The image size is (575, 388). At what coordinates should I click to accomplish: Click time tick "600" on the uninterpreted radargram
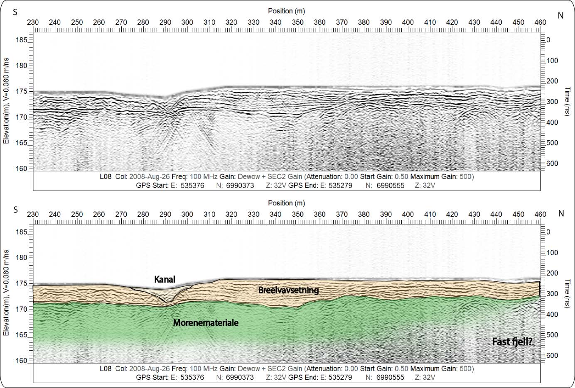pyautogui.click(x=552, y=163)
